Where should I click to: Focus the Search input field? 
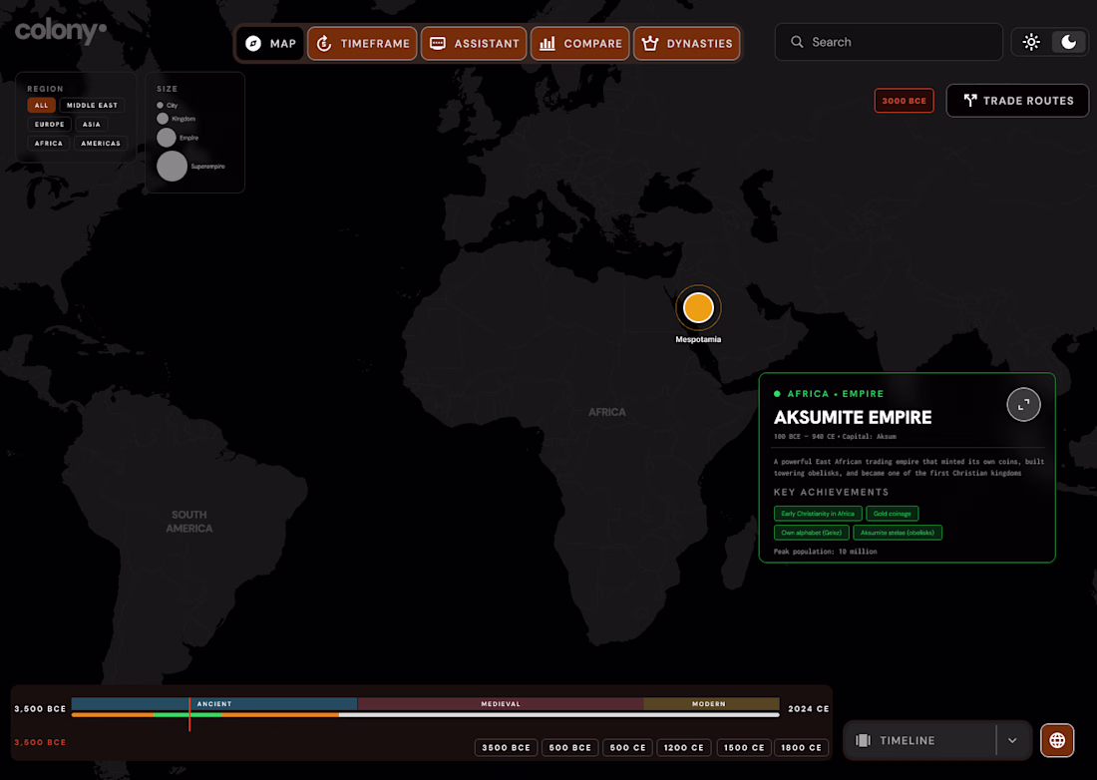[889, 42]
